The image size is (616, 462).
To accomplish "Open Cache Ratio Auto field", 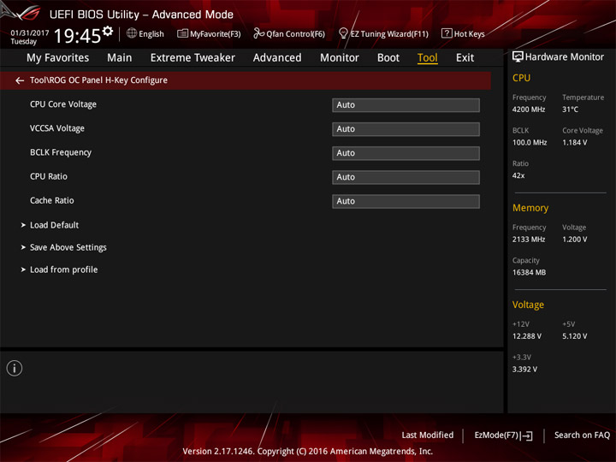I will 406,201.
